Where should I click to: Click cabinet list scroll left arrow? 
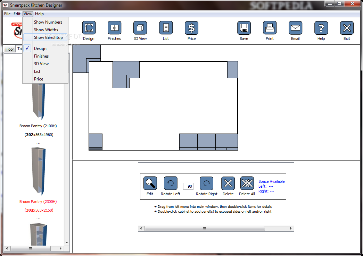7,248
